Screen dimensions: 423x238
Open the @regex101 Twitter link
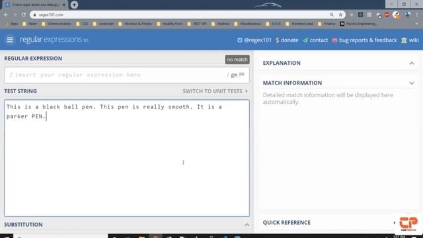tap(254, 40)
